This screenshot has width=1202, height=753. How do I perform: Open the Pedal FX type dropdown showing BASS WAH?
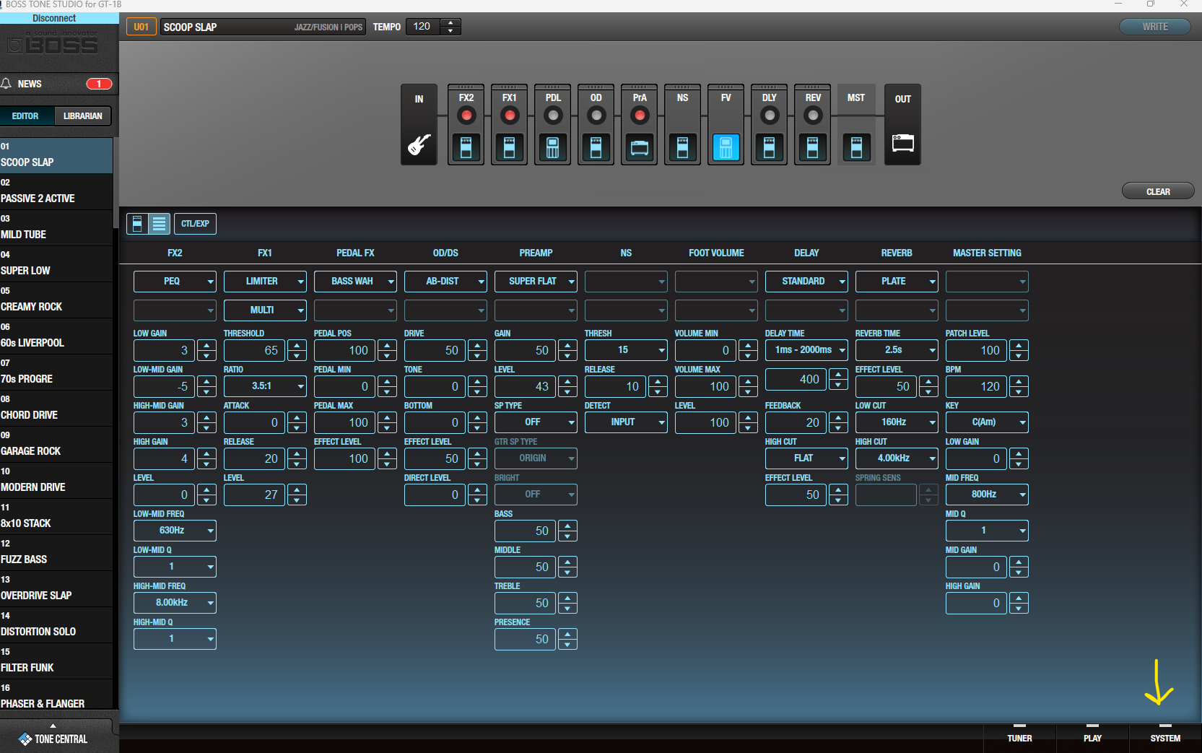coord(355,282)
